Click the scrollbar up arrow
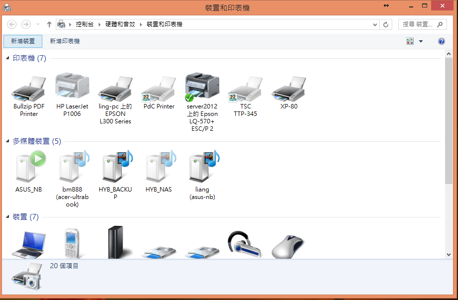This screenshot has width=458, height=300. pos(449,54)
